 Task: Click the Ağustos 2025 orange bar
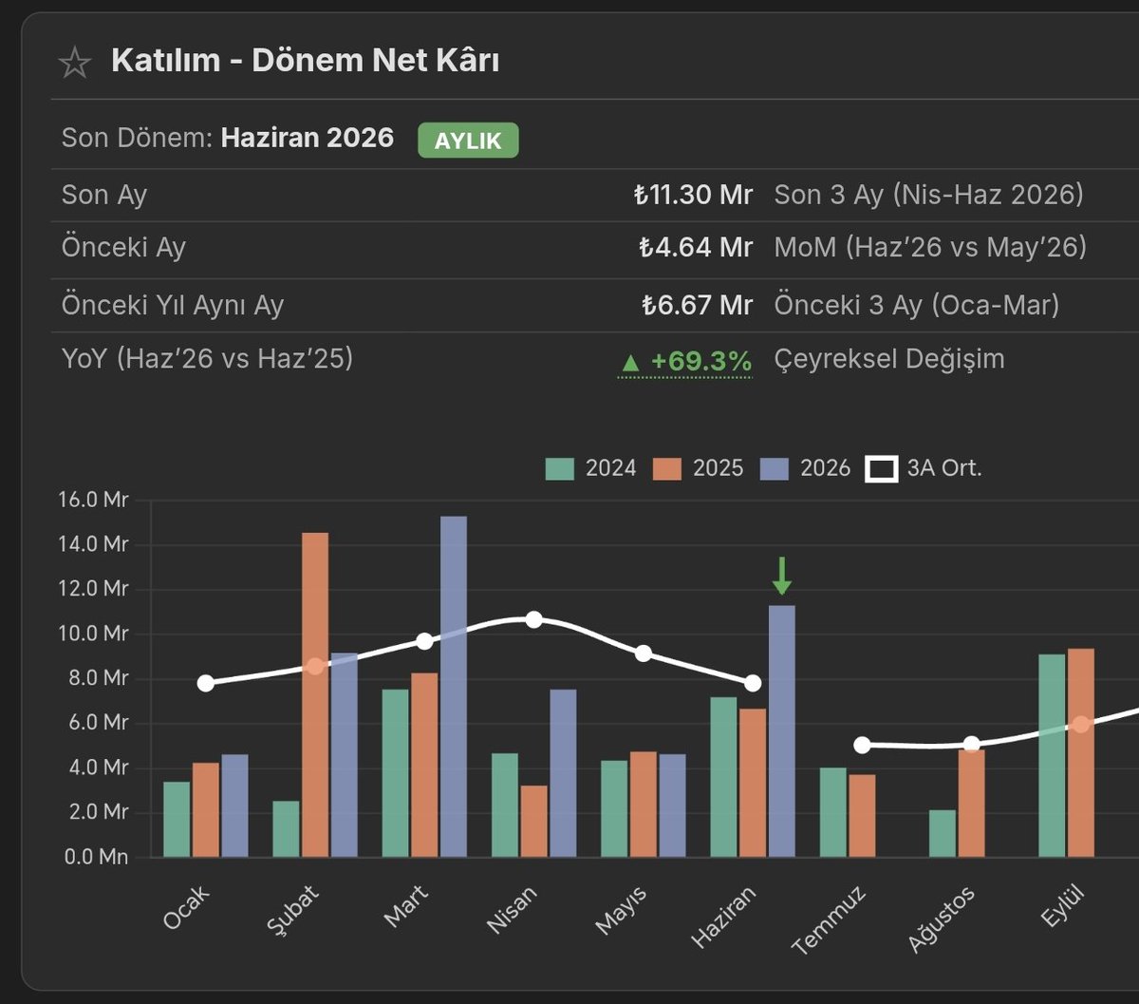click(x=971, y=804)
